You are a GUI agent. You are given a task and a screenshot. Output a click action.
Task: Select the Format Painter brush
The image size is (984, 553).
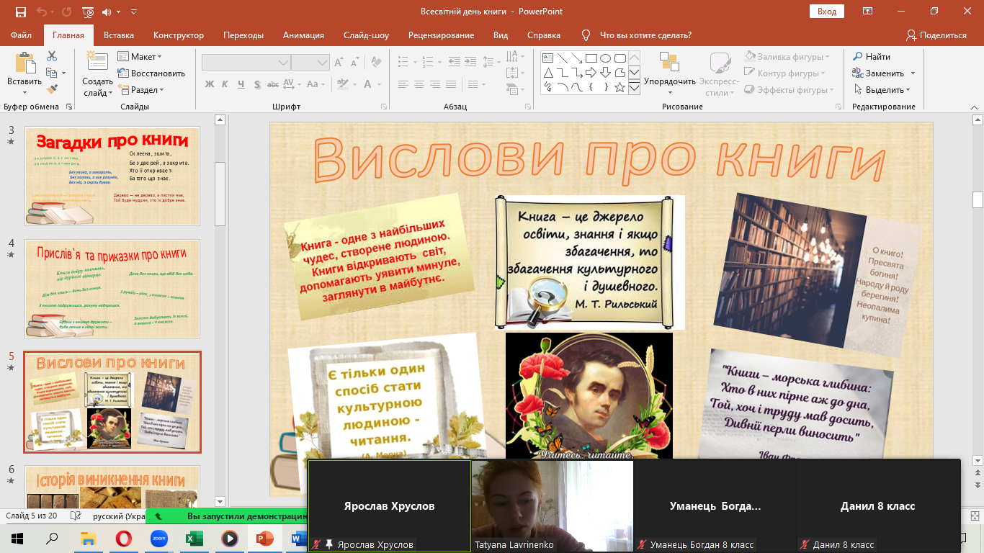52,89
